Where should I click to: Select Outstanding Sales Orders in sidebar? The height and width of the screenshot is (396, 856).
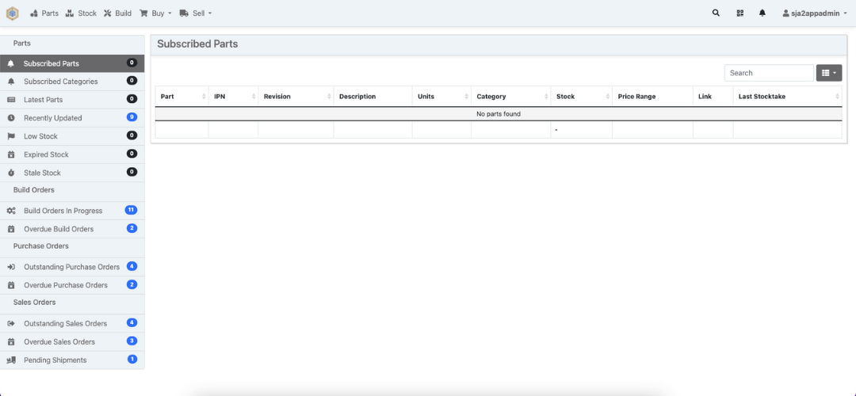(x=65, y=323)
